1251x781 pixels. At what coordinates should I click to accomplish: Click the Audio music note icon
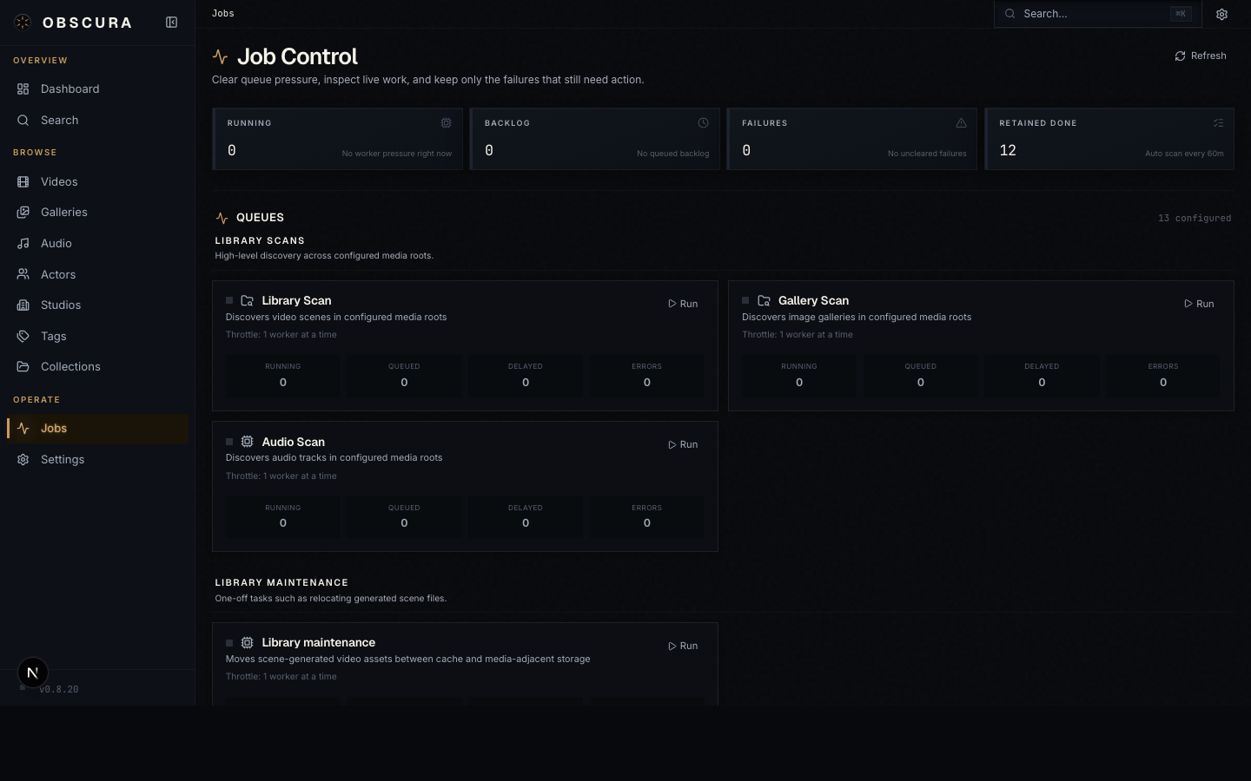click(23, 244)
